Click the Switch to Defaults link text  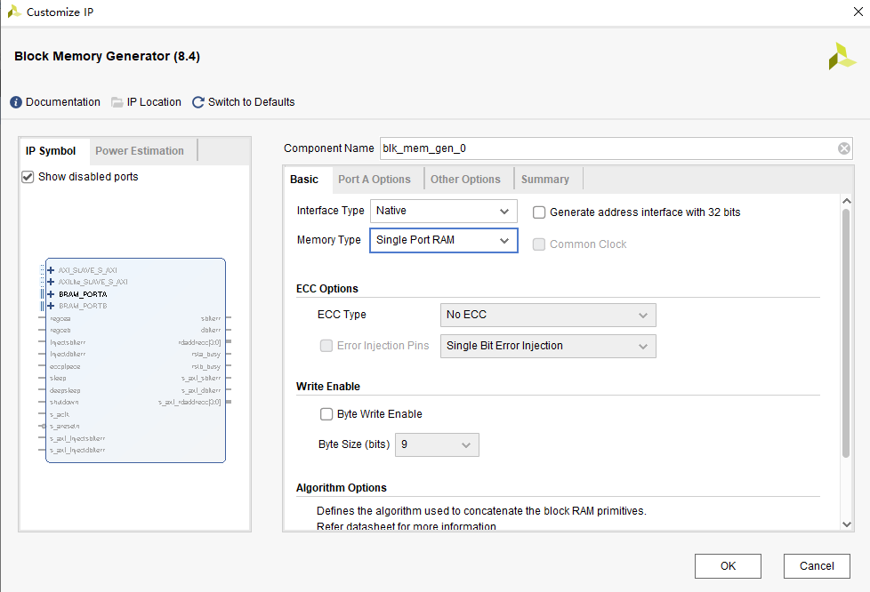coord(252,102)
